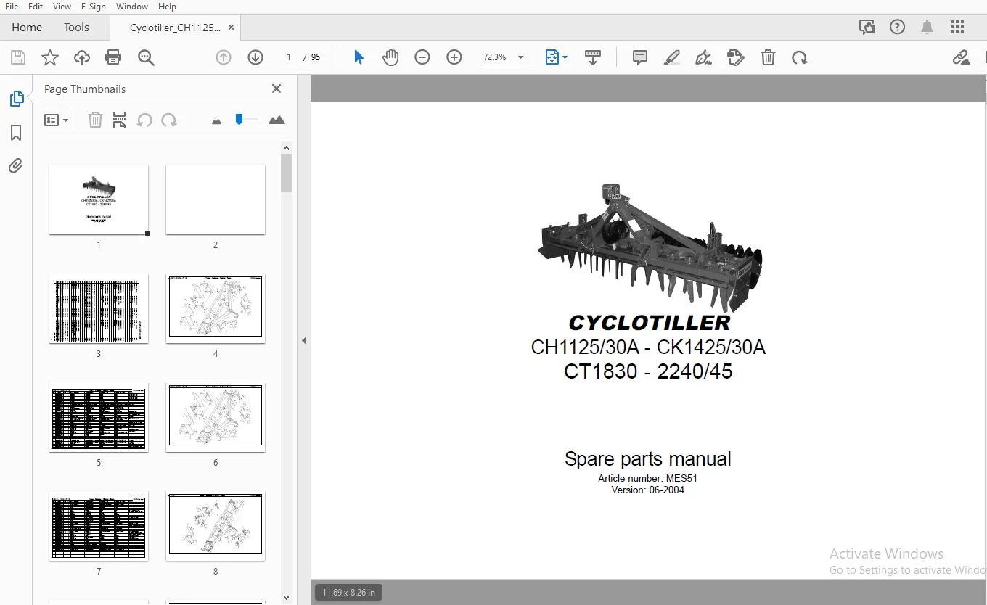Select page 8 thumbnail

click(216, 526)
